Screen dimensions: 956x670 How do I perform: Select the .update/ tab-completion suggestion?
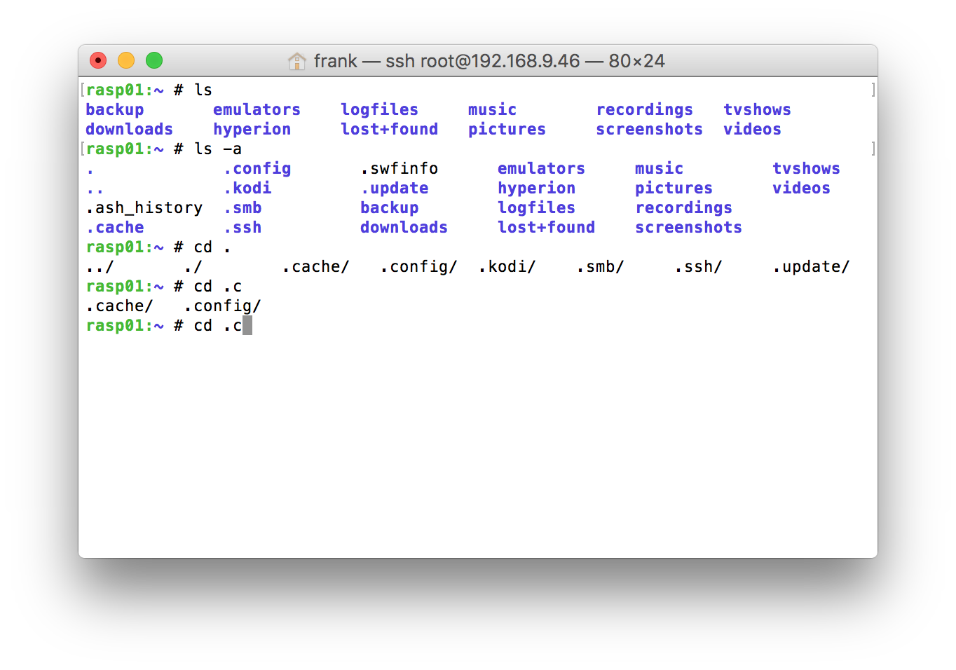[x=812, y=267]
